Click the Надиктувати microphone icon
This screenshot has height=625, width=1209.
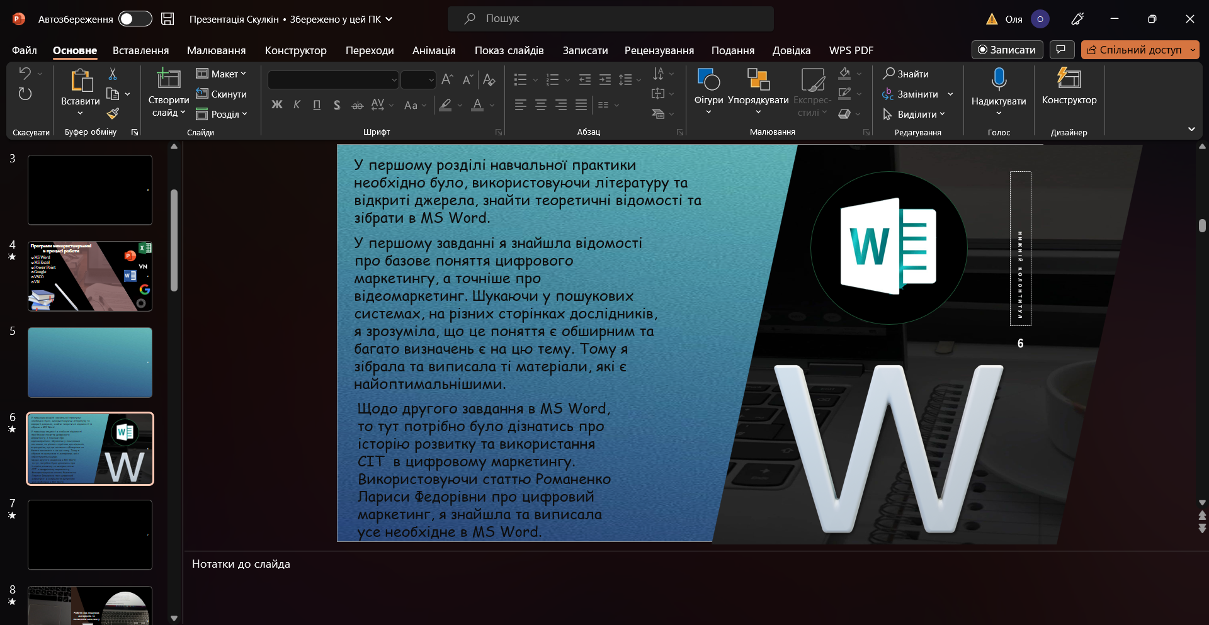(999, 80)
